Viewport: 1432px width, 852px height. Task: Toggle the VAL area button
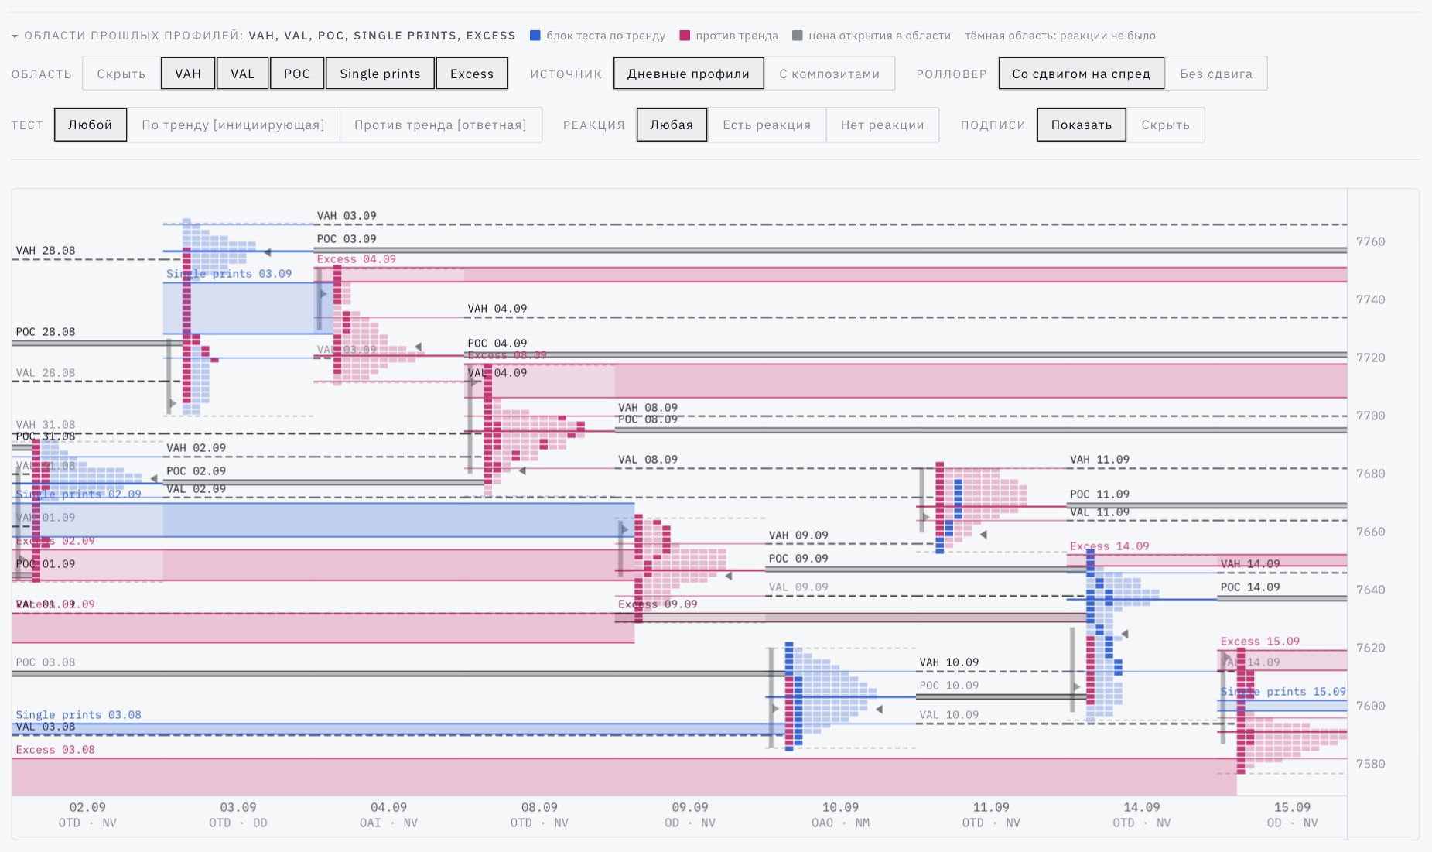242,74
